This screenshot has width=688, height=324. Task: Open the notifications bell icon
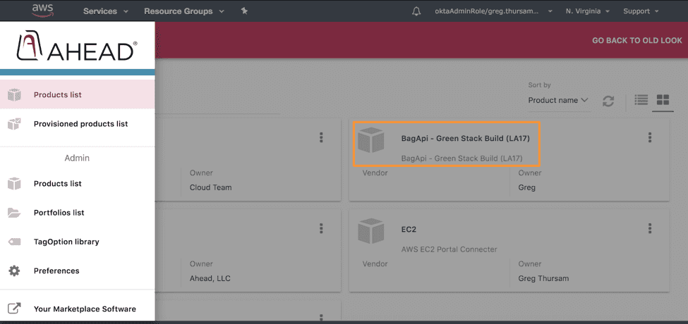416,11
